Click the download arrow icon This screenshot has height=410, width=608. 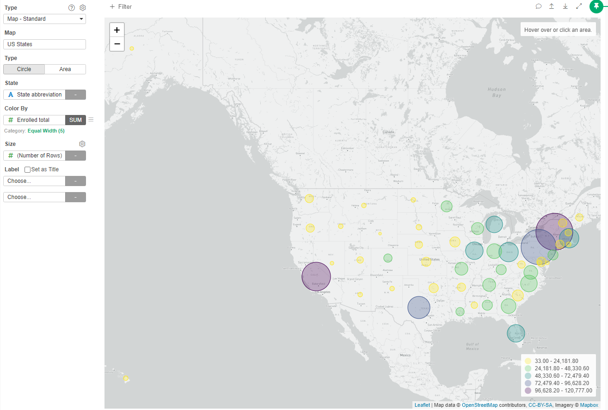(x=565, y=6)
